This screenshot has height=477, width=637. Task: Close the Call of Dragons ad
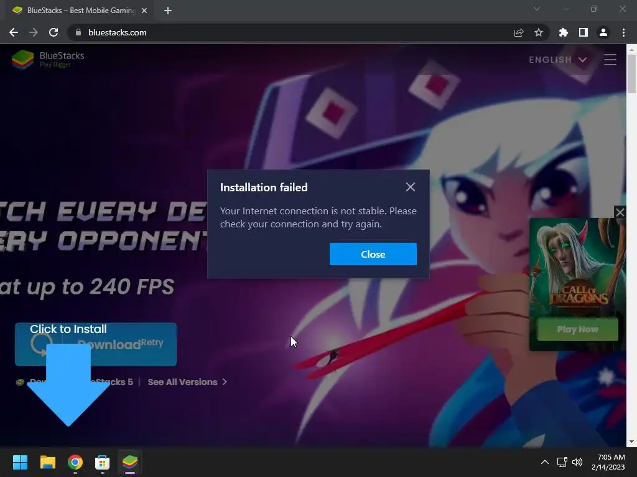coord(620,212)
